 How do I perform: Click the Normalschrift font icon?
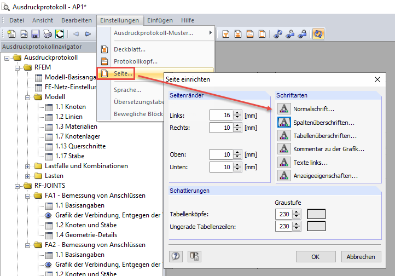coord(284,109)
